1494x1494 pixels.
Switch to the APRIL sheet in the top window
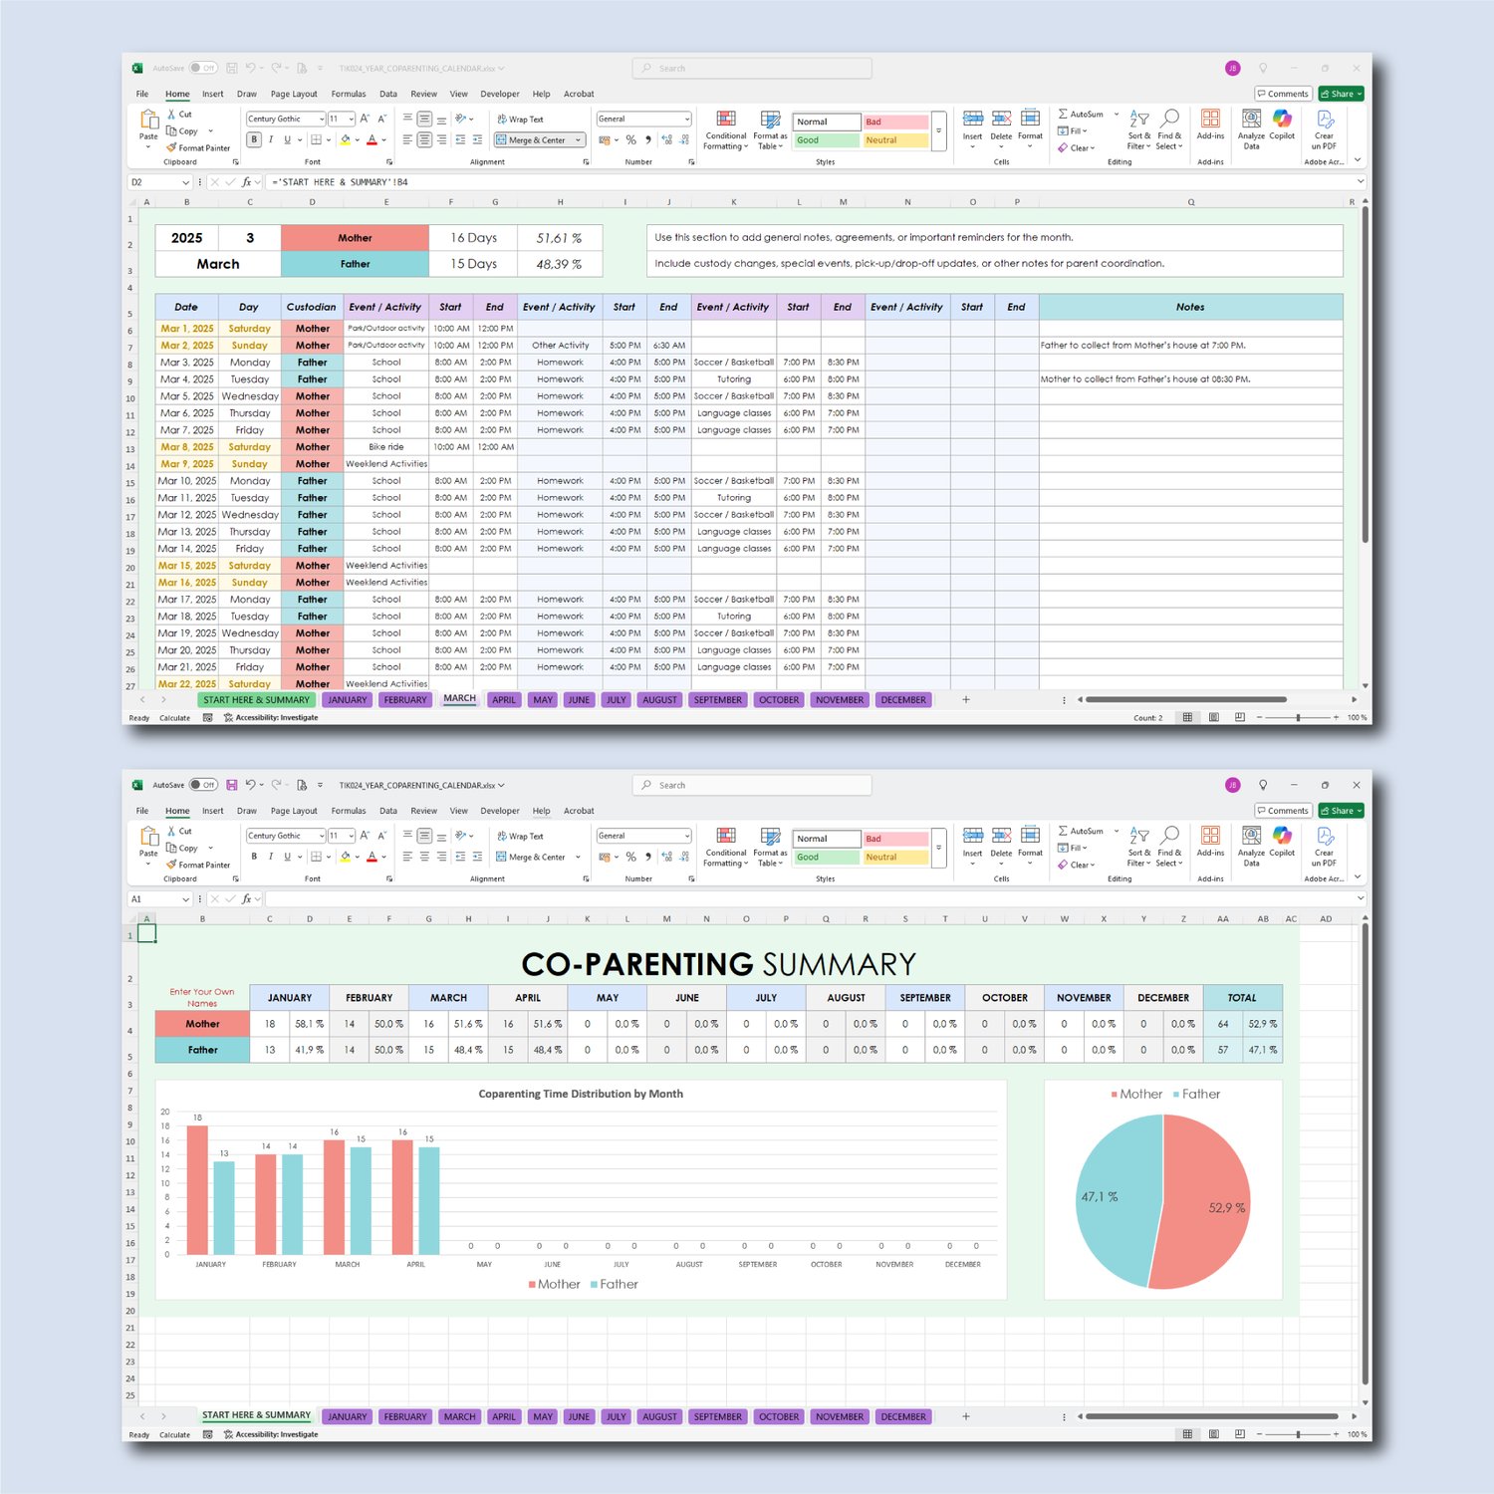[504, 700]
